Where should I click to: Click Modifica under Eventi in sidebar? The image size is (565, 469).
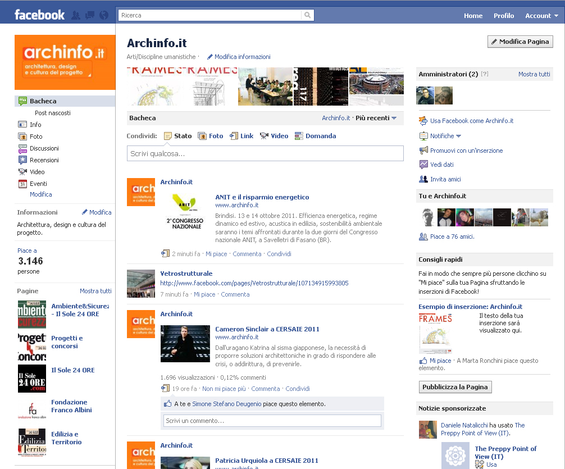(x=40, y=194)
